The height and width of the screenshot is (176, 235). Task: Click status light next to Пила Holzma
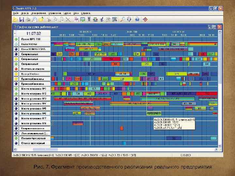(x=16, y=44)
